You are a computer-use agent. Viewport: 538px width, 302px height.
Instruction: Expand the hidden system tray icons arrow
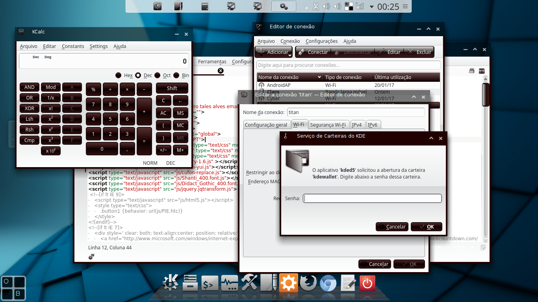pyautogui.click(x=371, y=7)
